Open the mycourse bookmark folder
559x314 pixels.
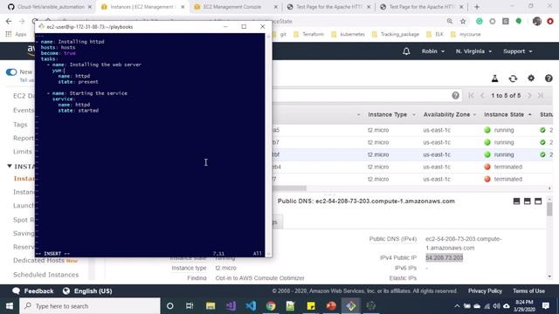coord(466,34)
